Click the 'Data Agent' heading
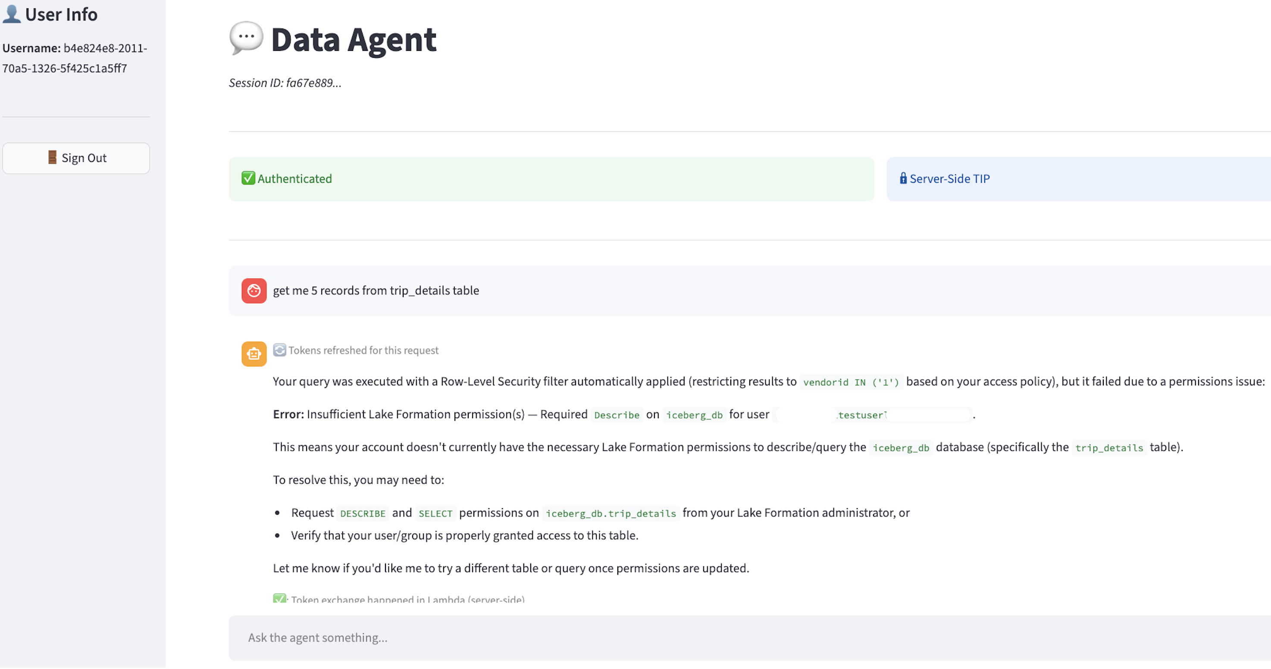 [354, 40]
